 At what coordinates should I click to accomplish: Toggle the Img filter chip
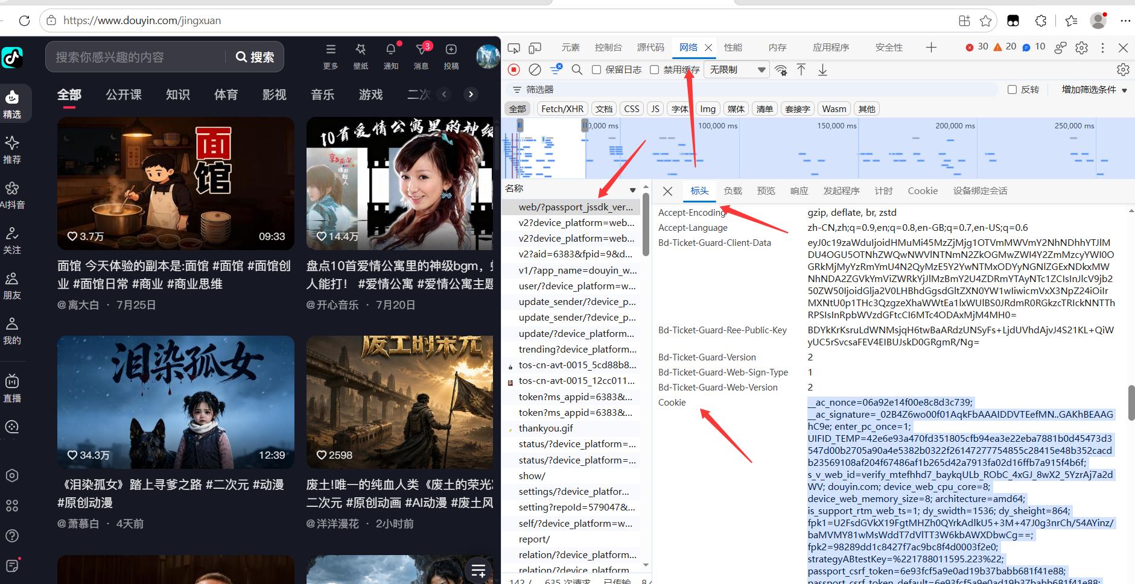[708, 109]
